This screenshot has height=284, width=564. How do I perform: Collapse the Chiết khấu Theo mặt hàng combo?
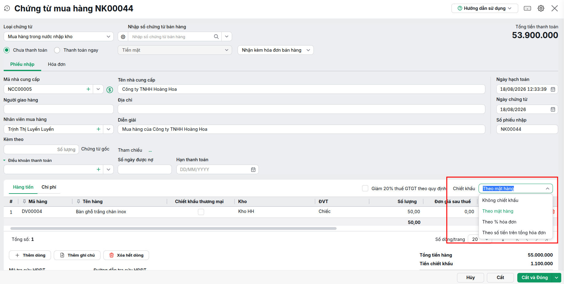coord(547,189)
